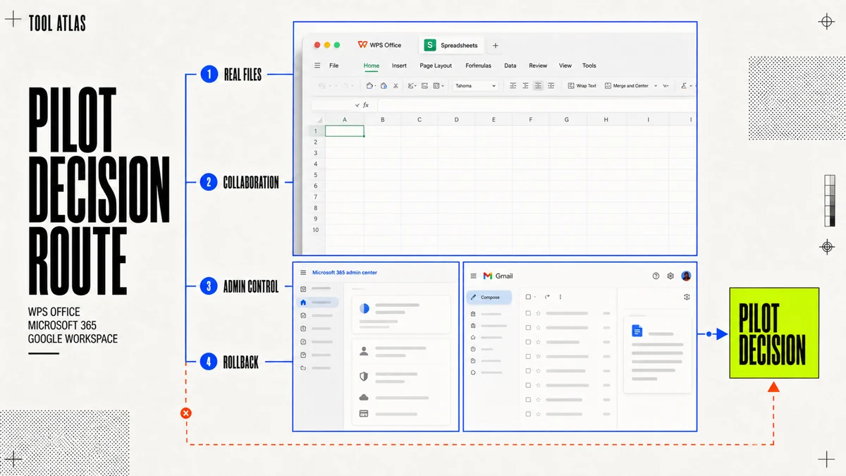Toggle the highlighted alignment button in WPS

tap(538, 86)
